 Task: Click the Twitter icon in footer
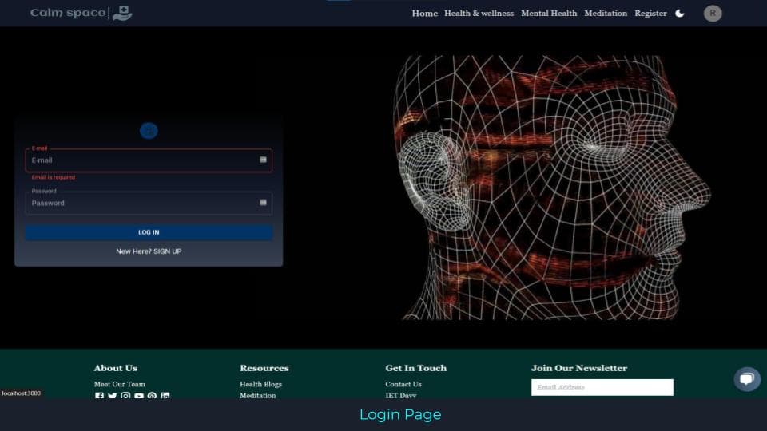pyautogui.click(x=113, y=396)
